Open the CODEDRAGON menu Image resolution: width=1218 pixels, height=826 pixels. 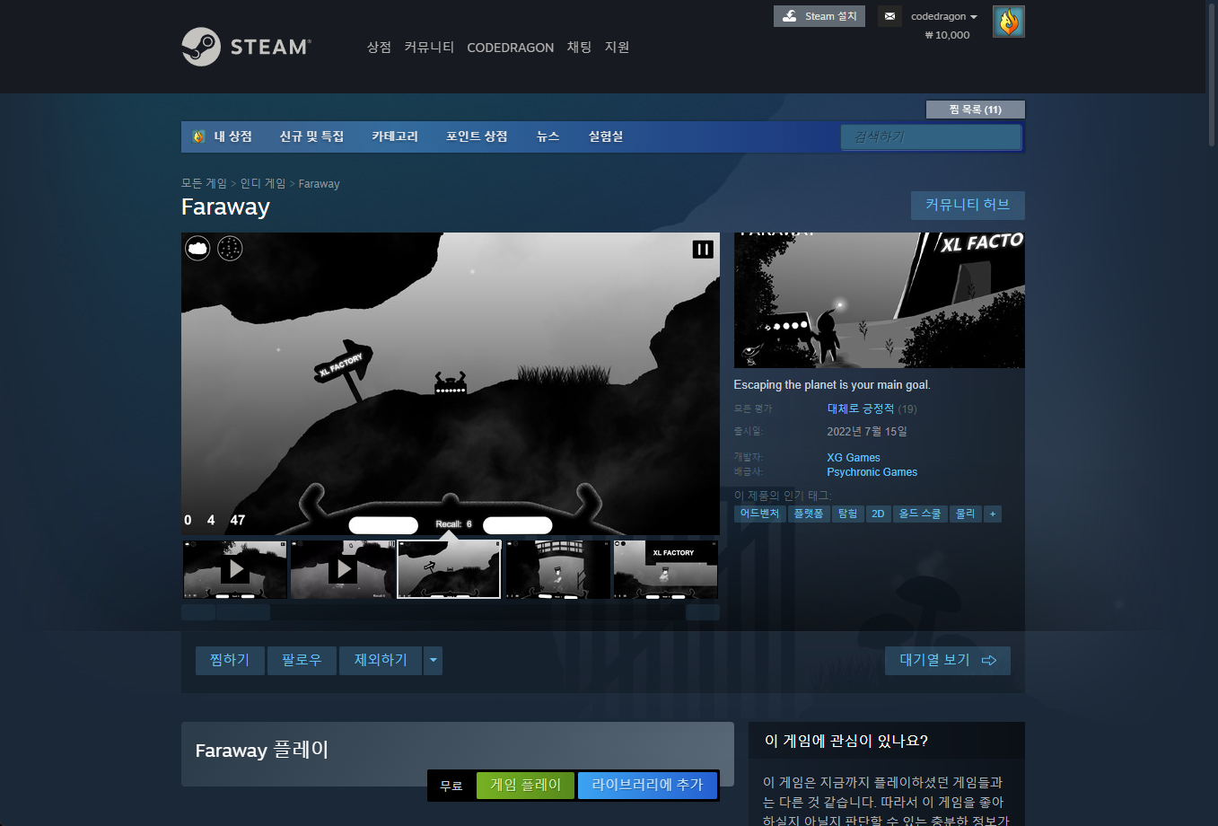point(510,48)
